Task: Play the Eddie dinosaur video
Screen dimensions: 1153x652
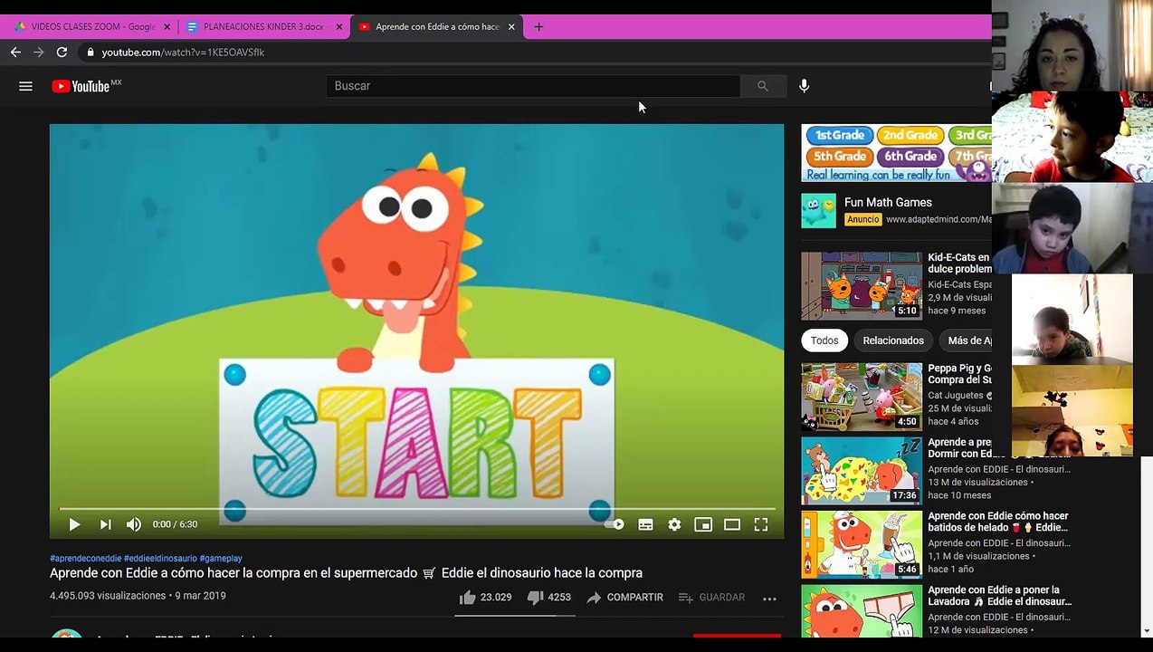Action: click(x=74, y=524)
